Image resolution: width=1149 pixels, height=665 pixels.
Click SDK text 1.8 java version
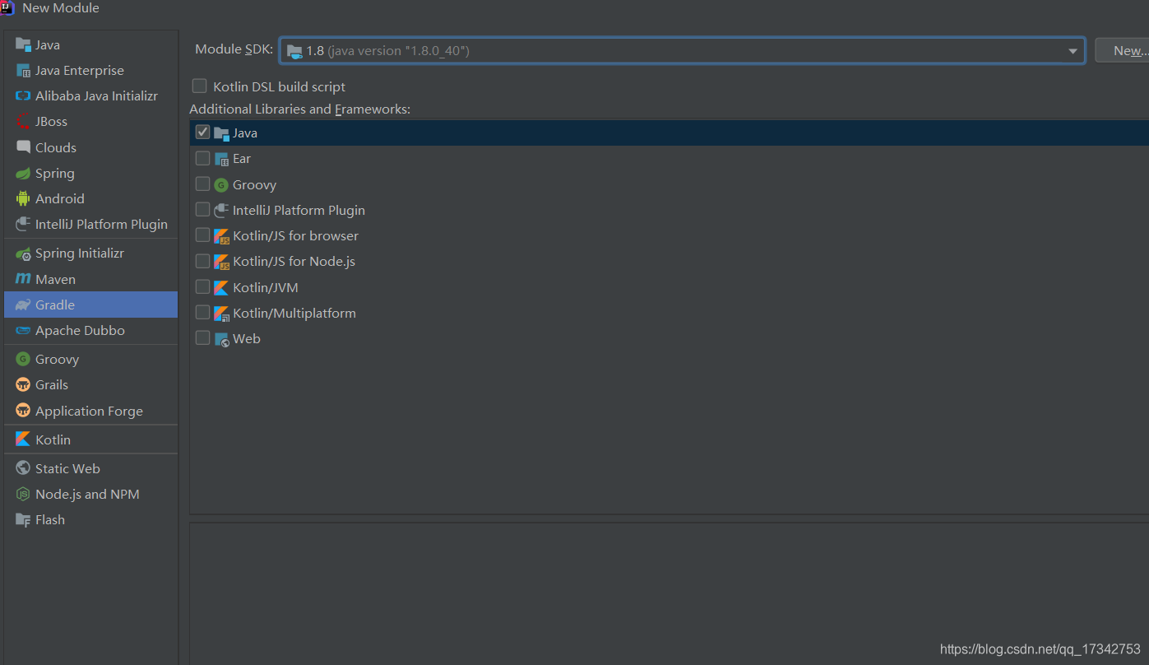click(387, 51)
